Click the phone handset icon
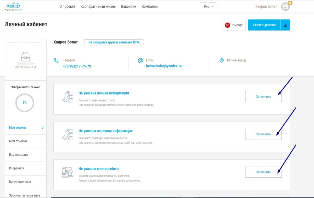This screenshot has width=314, height=198. [x=56, y=61]
